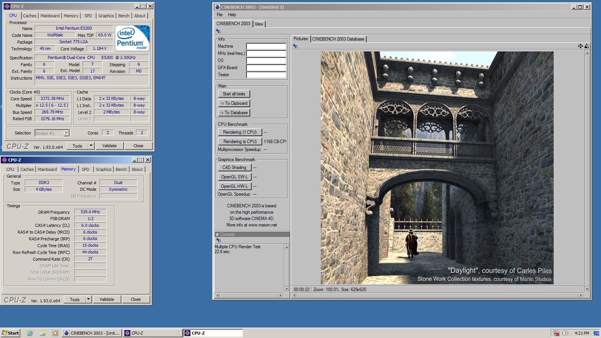Screen dimensions: 601x338
Task: Open Caches tab in upper CPU-Z
Action: 30,16
